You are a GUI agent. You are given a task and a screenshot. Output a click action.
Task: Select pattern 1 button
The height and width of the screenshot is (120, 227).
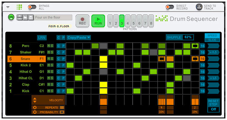[110, 21]
